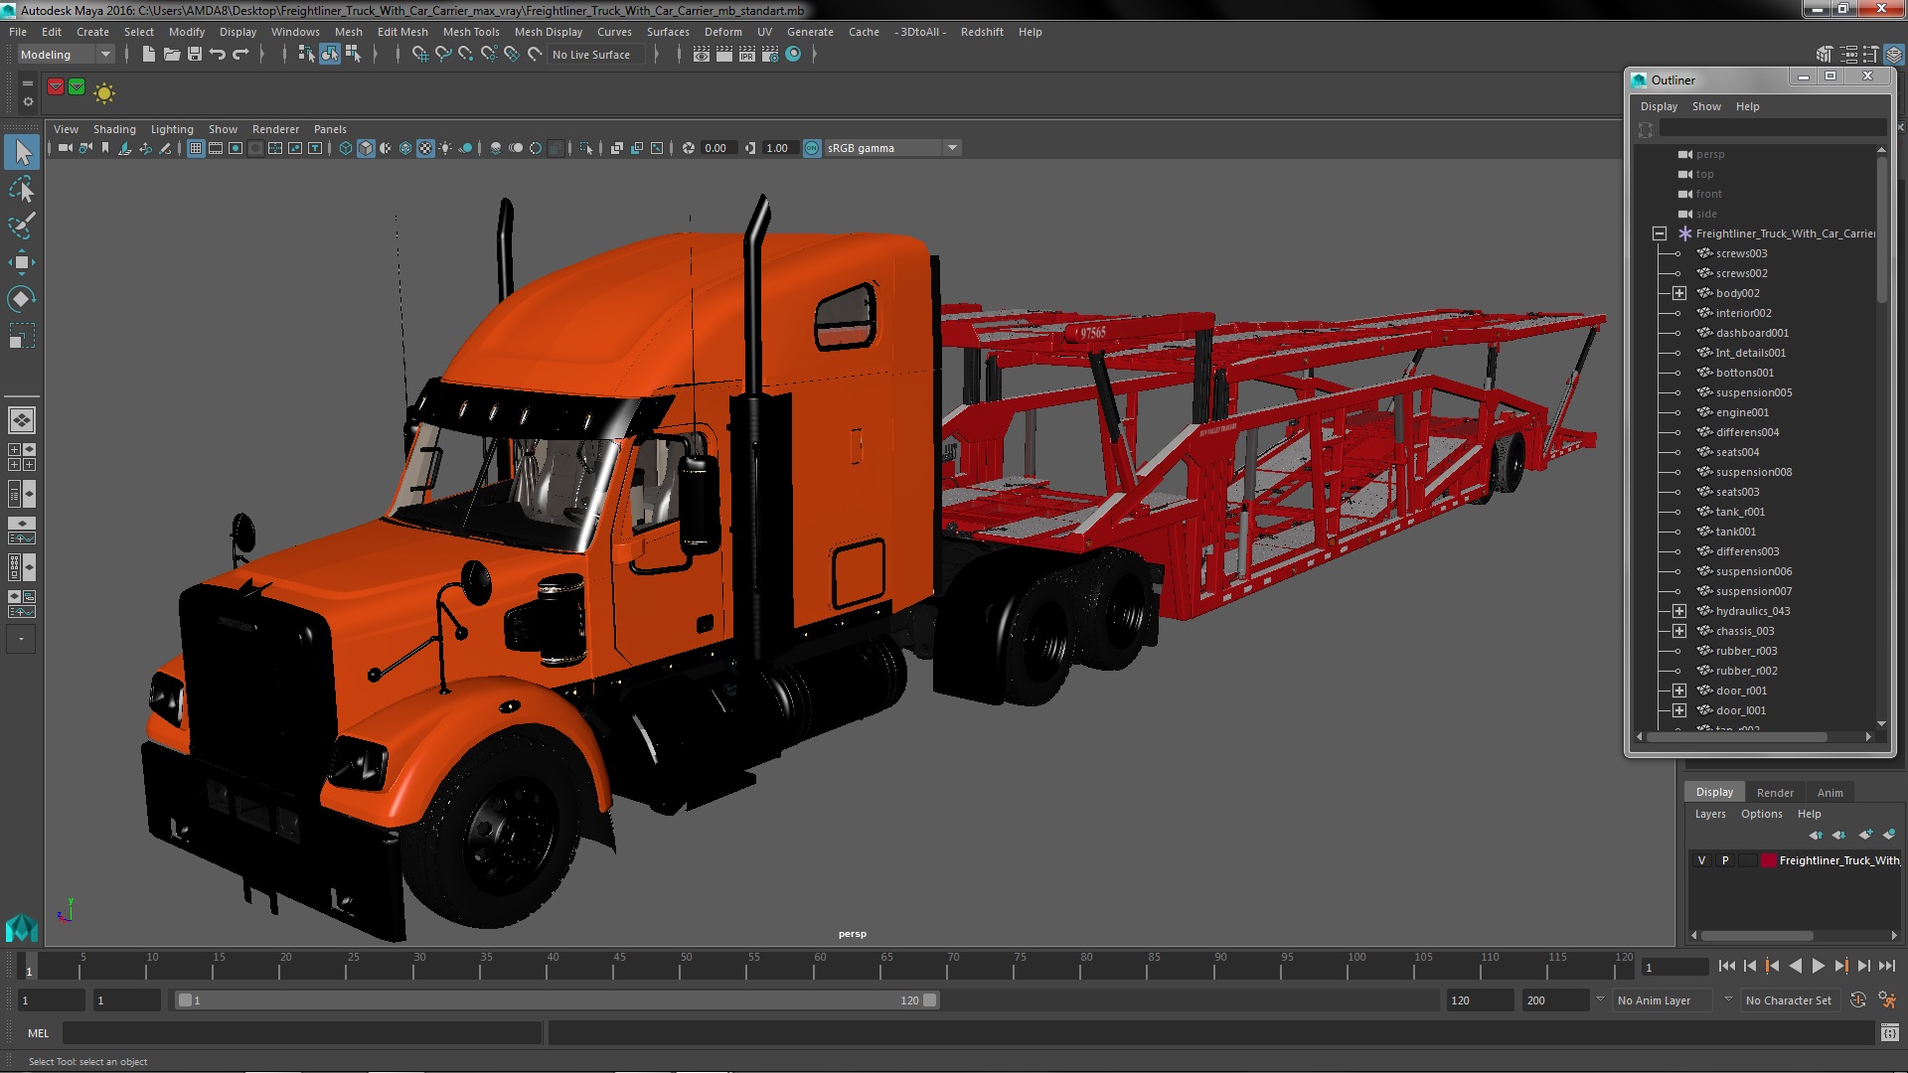
Task: Click Select by component type icon
Action: 353,55
